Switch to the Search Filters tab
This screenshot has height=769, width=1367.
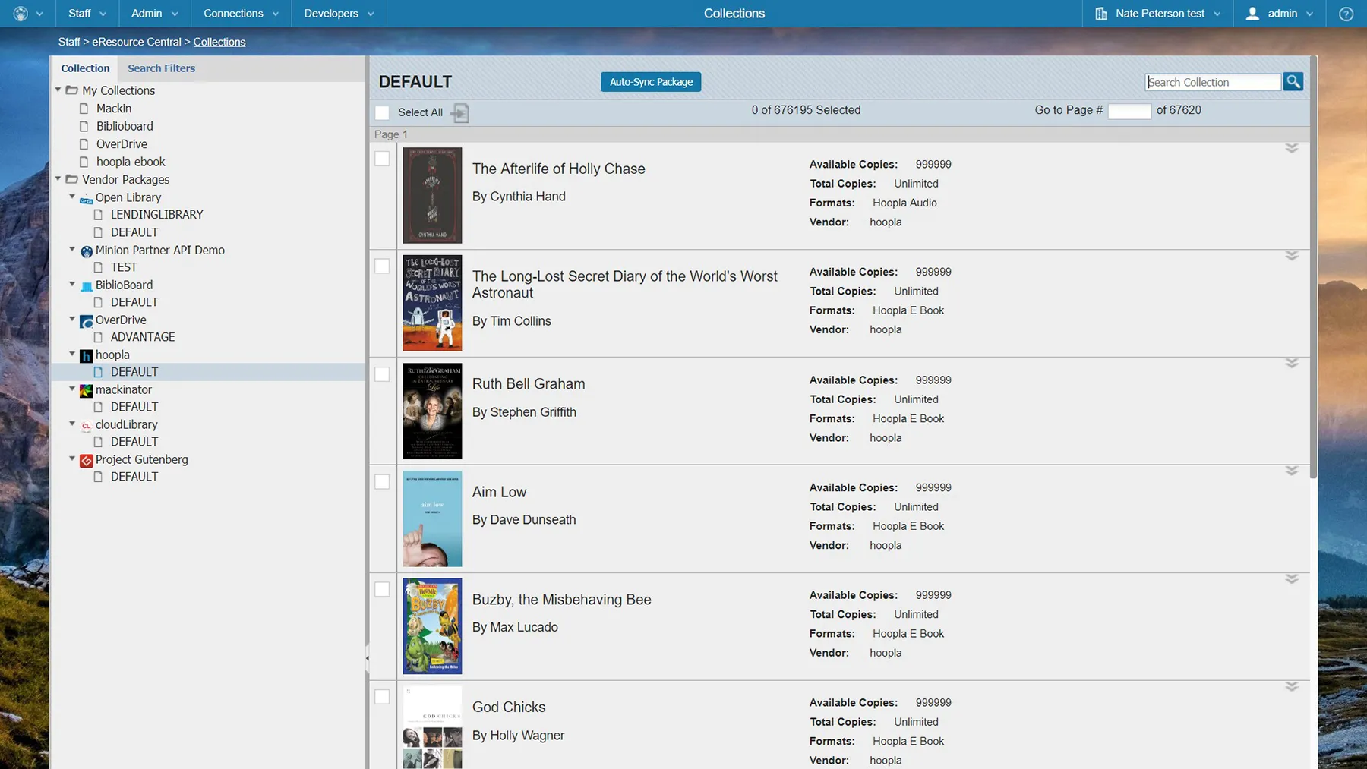[x=161, y=68]
